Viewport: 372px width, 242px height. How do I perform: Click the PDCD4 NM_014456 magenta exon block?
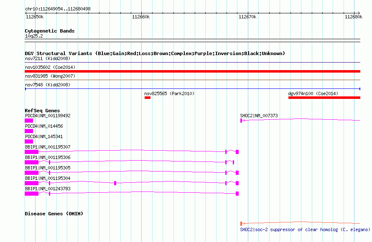29,131
